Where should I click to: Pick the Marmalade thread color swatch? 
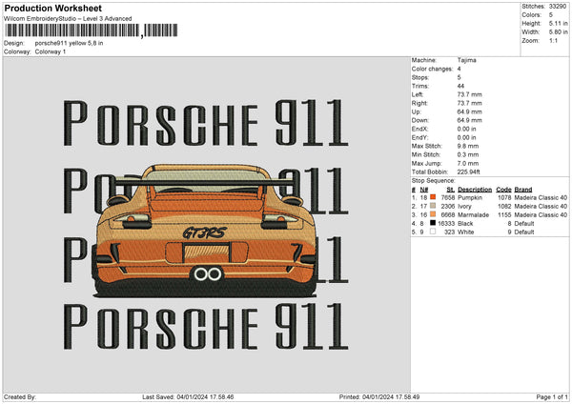pos(435,213)
